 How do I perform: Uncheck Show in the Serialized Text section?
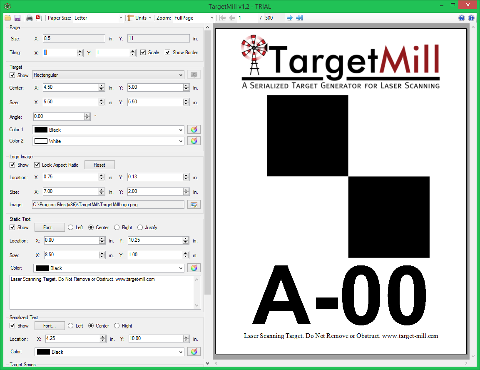12,325
